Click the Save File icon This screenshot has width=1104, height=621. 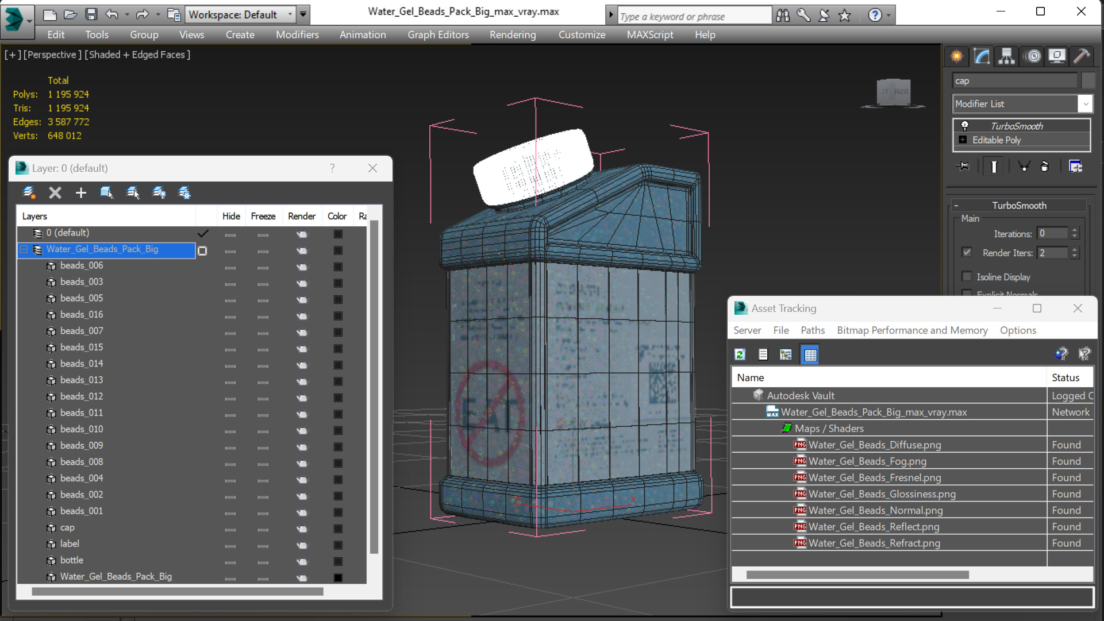tap(91, 14)
